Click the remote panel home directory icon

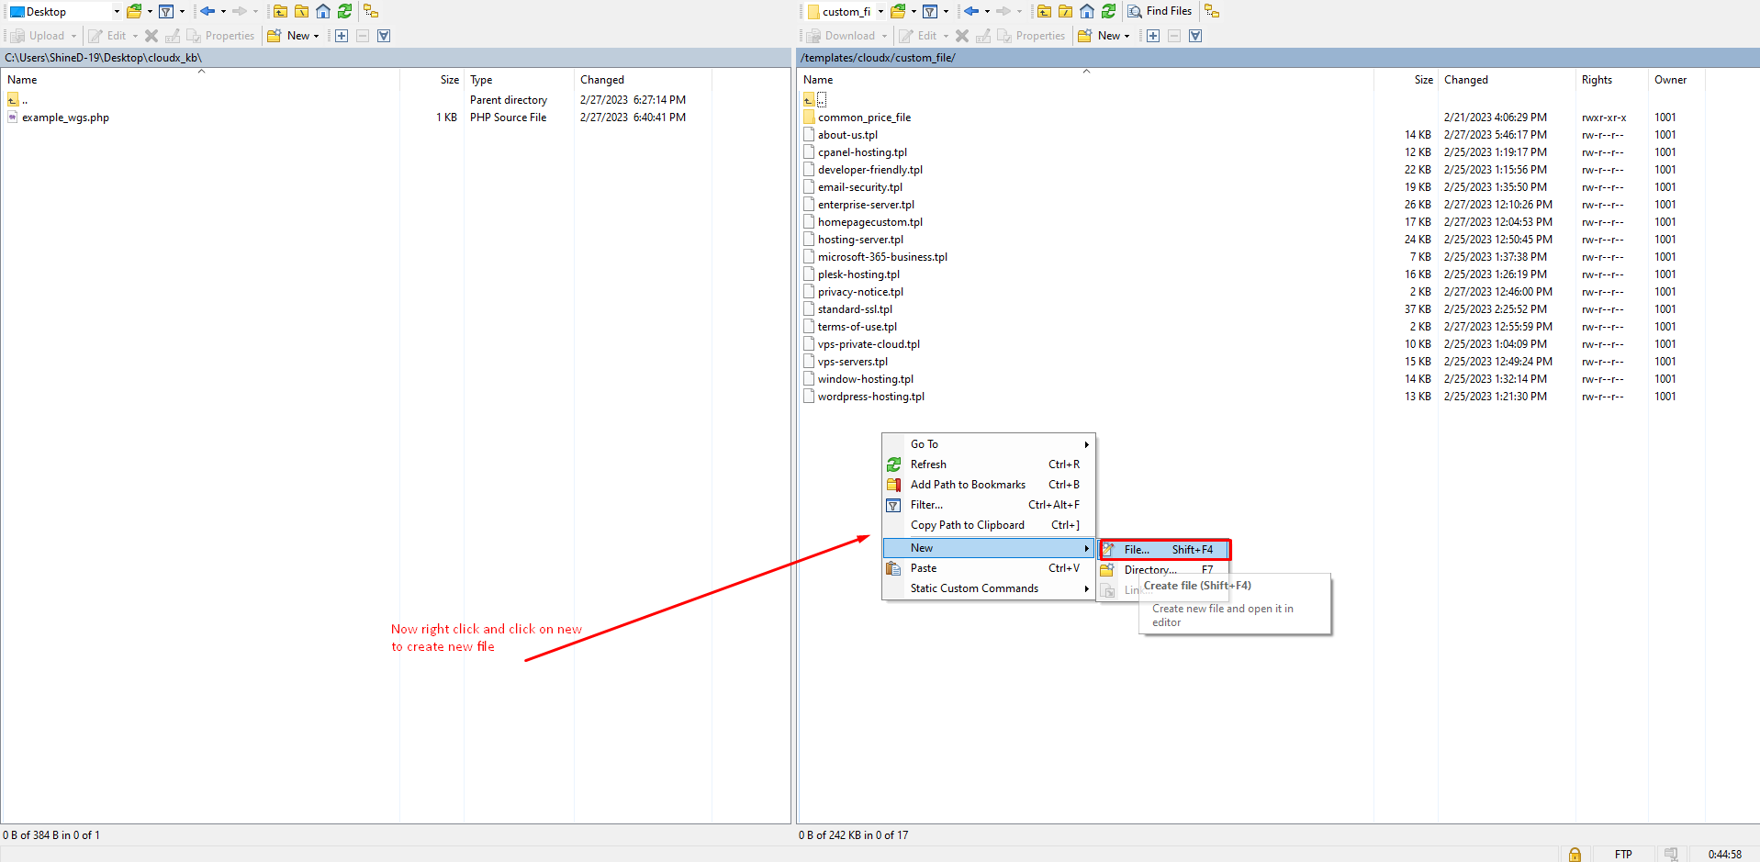1087,11
